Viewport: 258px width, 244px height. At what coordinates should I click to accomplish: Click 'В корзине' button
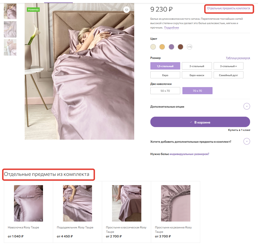click(x=200, y=122)
